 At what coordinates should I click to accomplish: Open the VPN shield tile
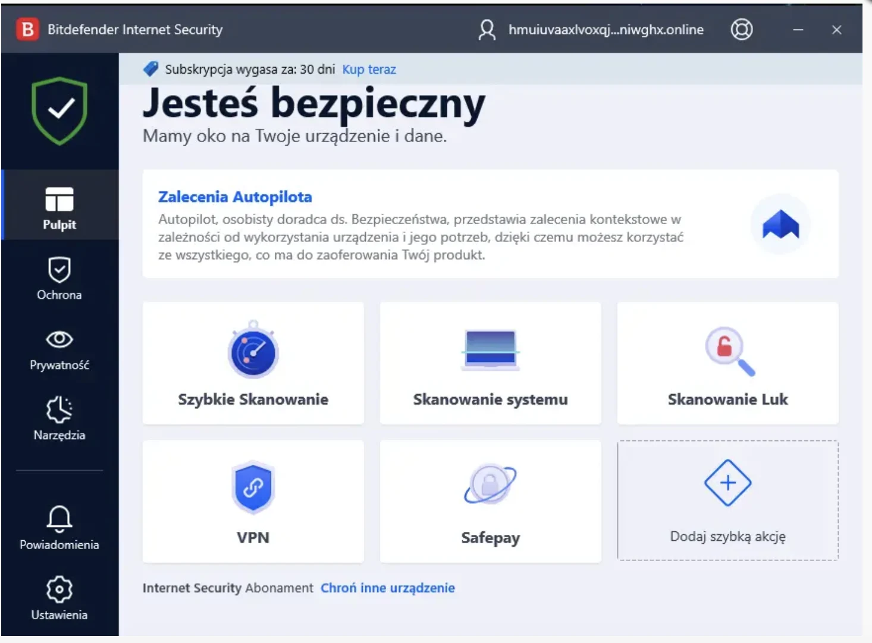point(253,502)
